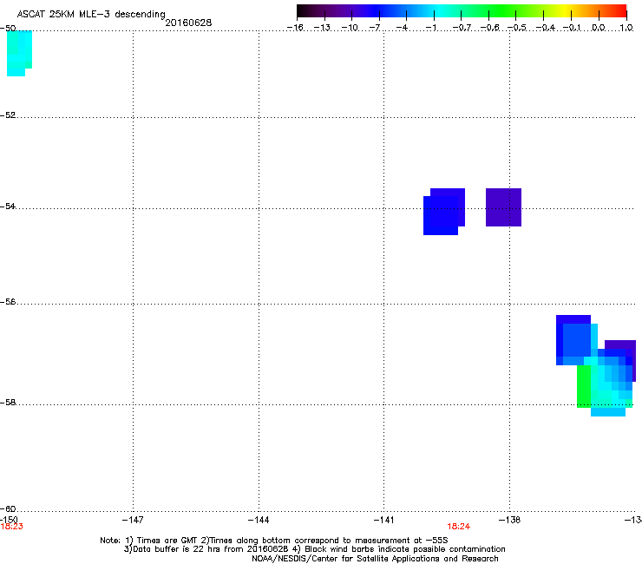Click the title "ASCAT 25KM MLE-3 descending"

click(x=91, y=14)
